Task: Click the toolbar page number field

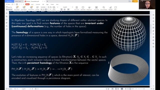Action: coord(65,7)
